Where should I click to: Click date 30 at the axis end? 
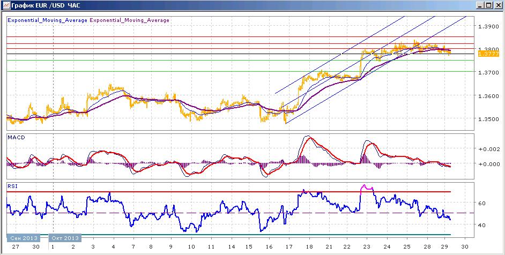pos(465,246)
